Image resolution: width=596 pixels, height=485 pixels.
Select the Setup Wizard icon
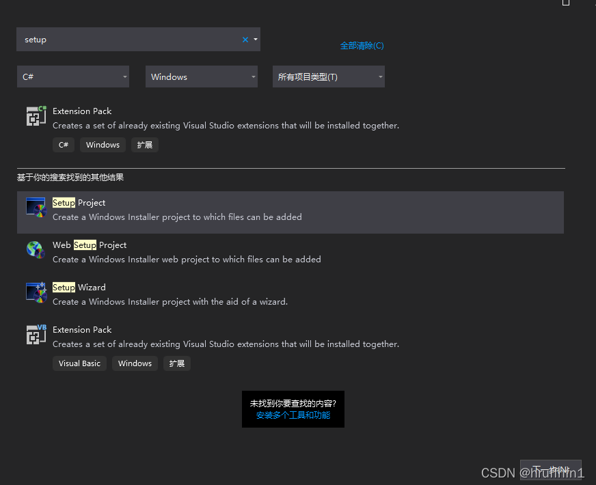click(36, 292)
